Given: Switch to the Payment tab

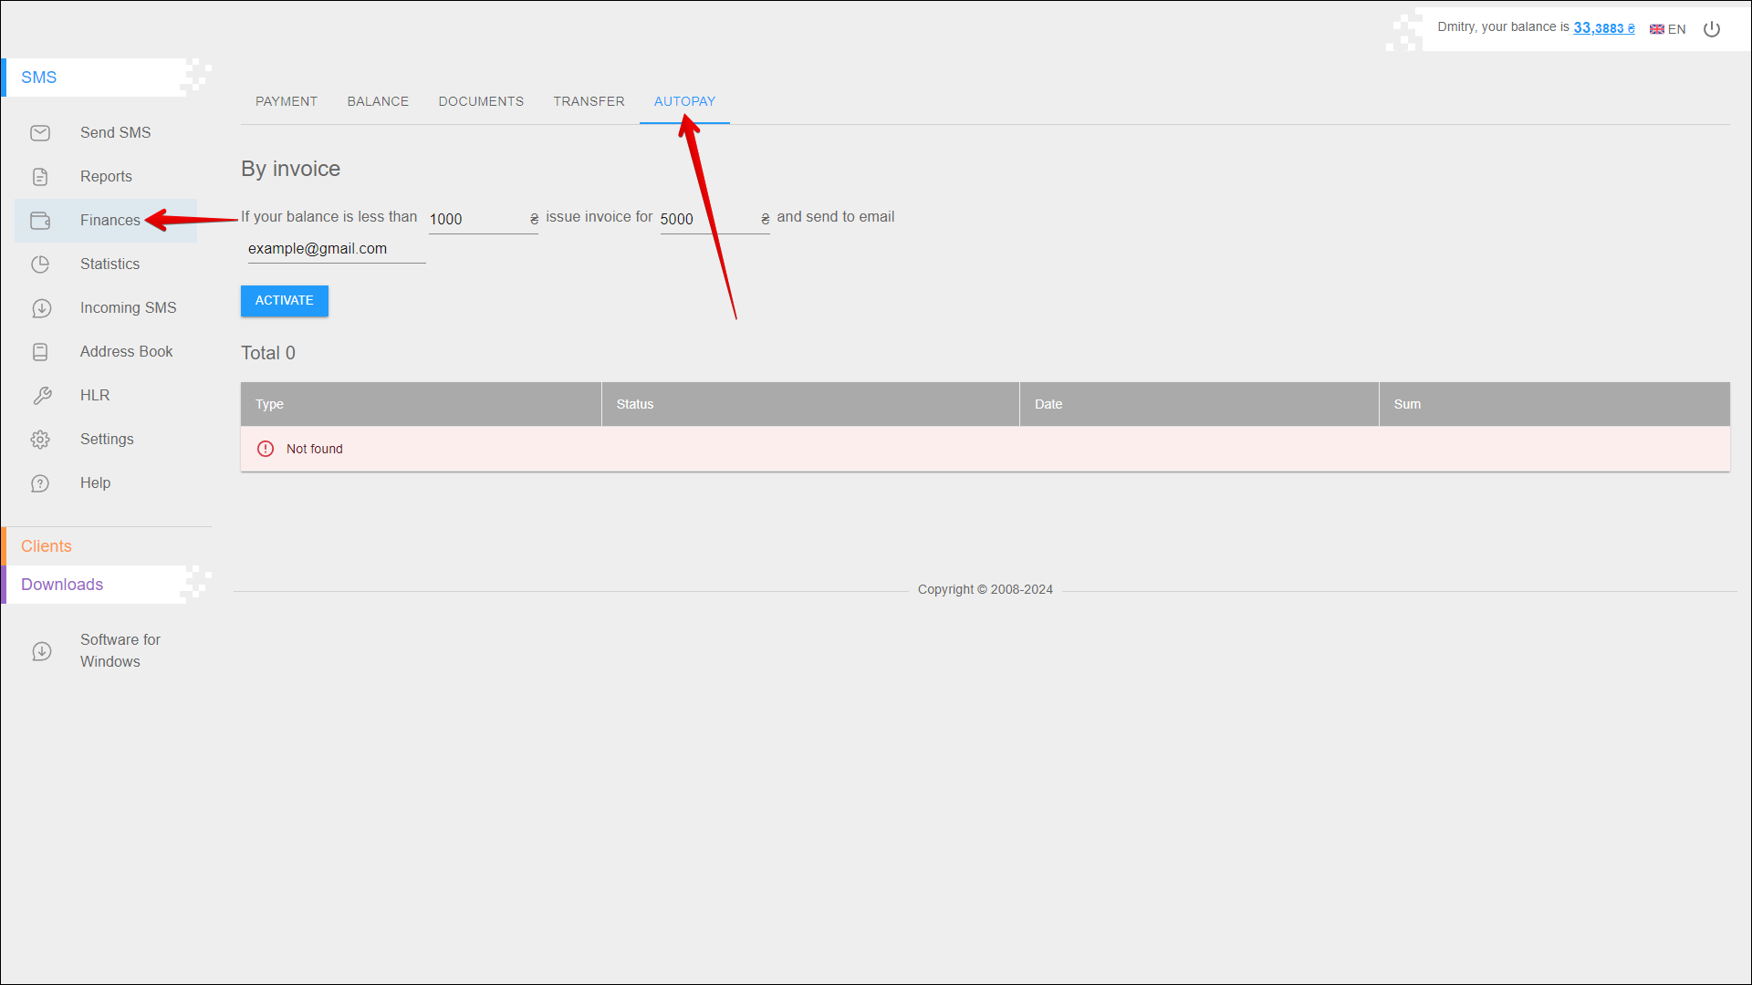Looking at the screenshot, I should point(287,101).
